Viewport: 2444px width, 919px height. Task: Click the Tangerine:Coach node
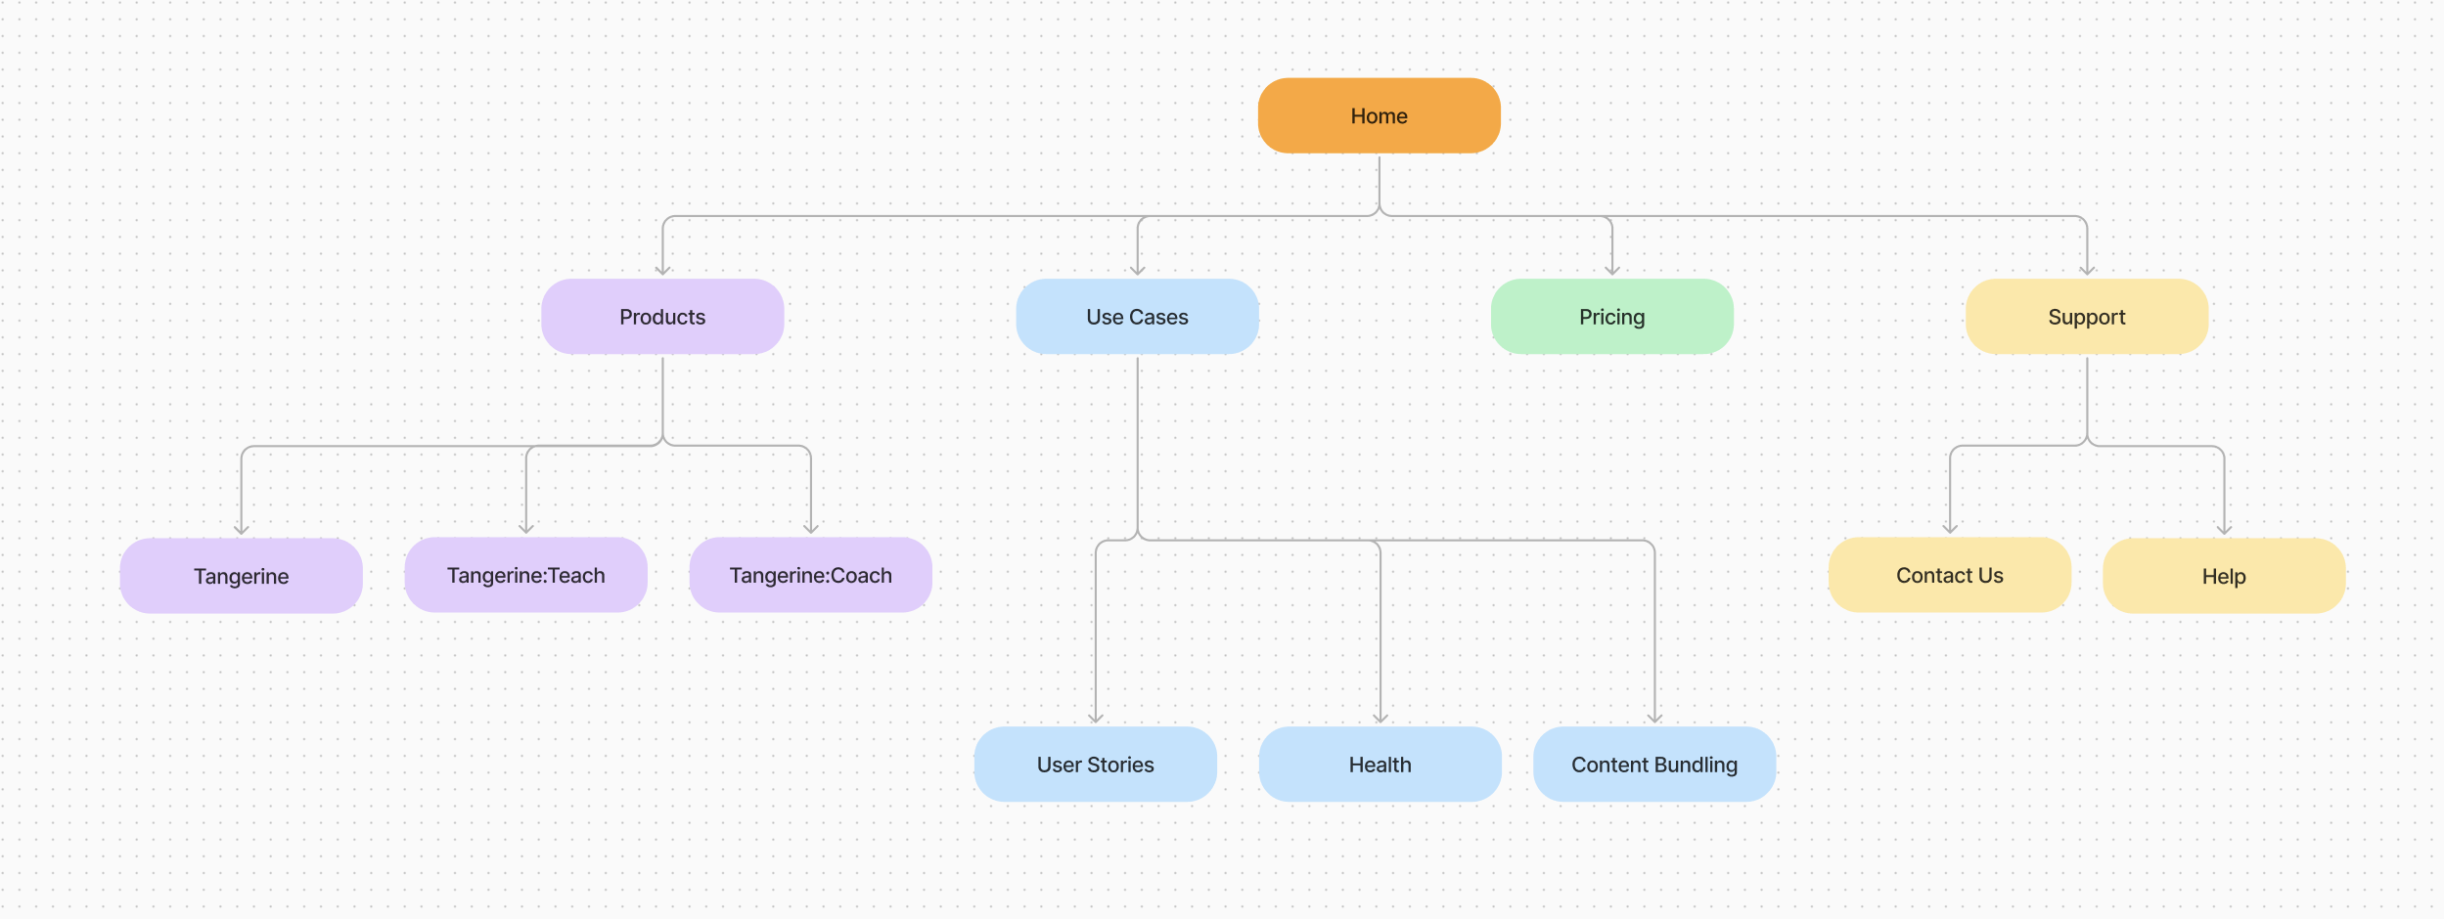tap(810, 575)
